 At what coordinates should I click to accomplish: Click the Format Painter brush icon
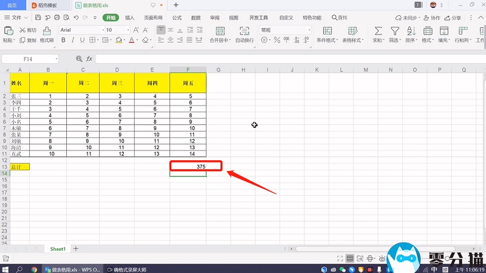pyautogui.click(x=46, y=30)
